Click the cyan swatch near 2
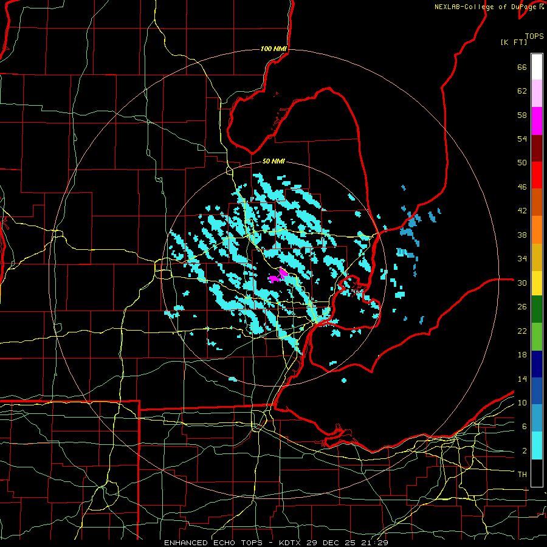This screenshot has height=547, width=547. 537,446
